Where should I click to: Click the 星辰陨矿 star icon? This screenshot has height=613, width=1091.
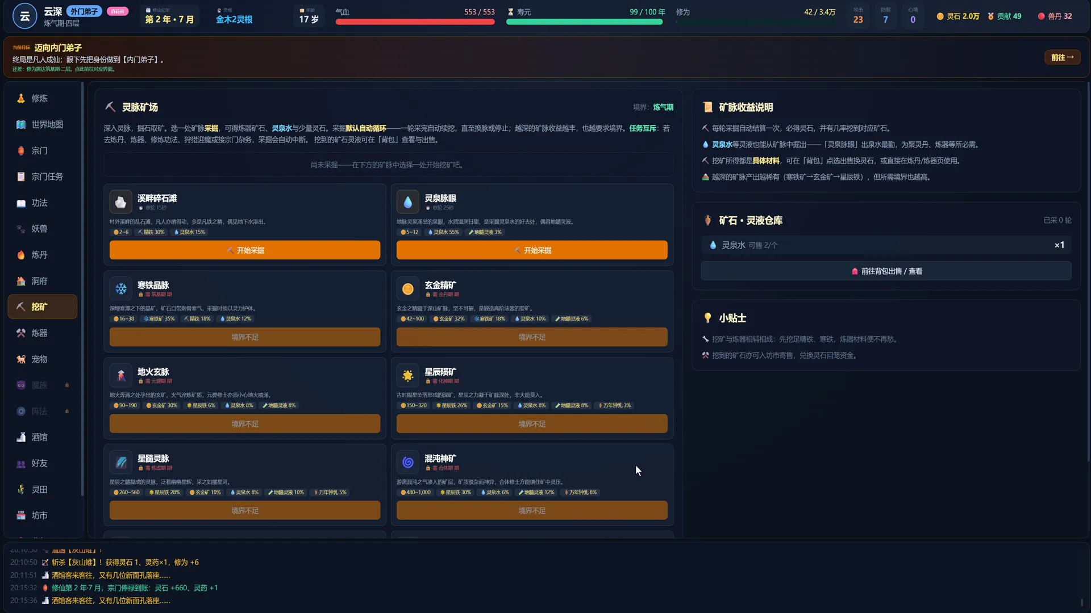(x=407, y=375)
